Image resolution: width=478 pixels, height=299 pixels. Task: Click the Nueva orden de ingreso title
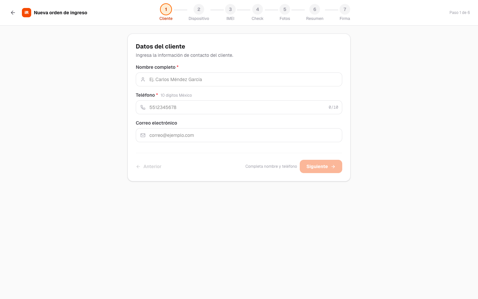pos(60,13)
